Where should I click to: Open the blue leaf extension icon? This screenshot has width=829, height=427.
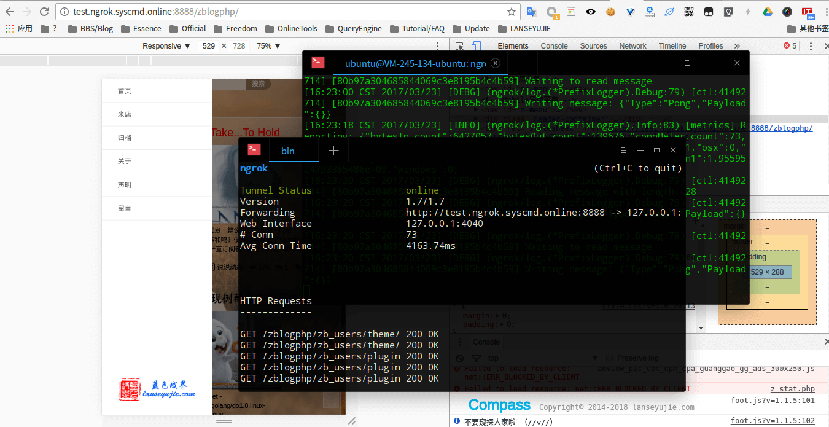coord(669,12)
